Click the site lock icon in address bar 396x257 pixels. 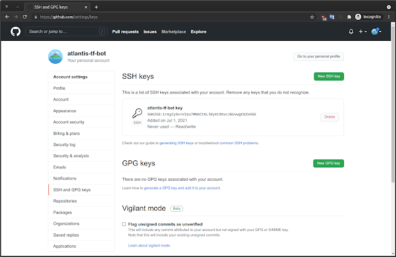click(36, 17)
